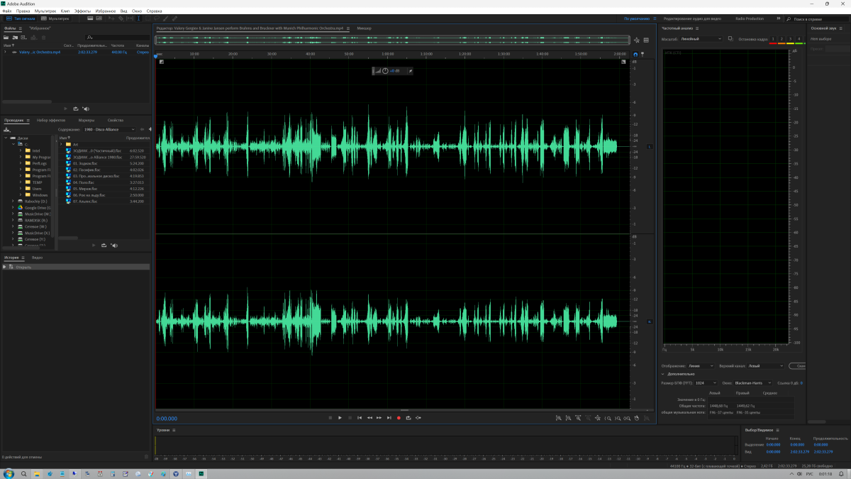Open the FFT size 1024 dropdown
This screenshot has height=479, width=851.
click(706, 383)
